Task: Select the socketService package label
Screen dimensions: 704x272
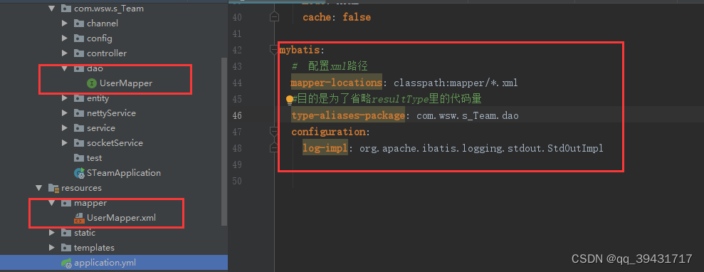Action: click(115, 142)
